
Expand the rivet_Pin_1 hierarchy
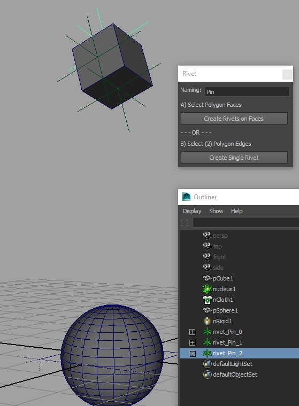coord(192,342)
